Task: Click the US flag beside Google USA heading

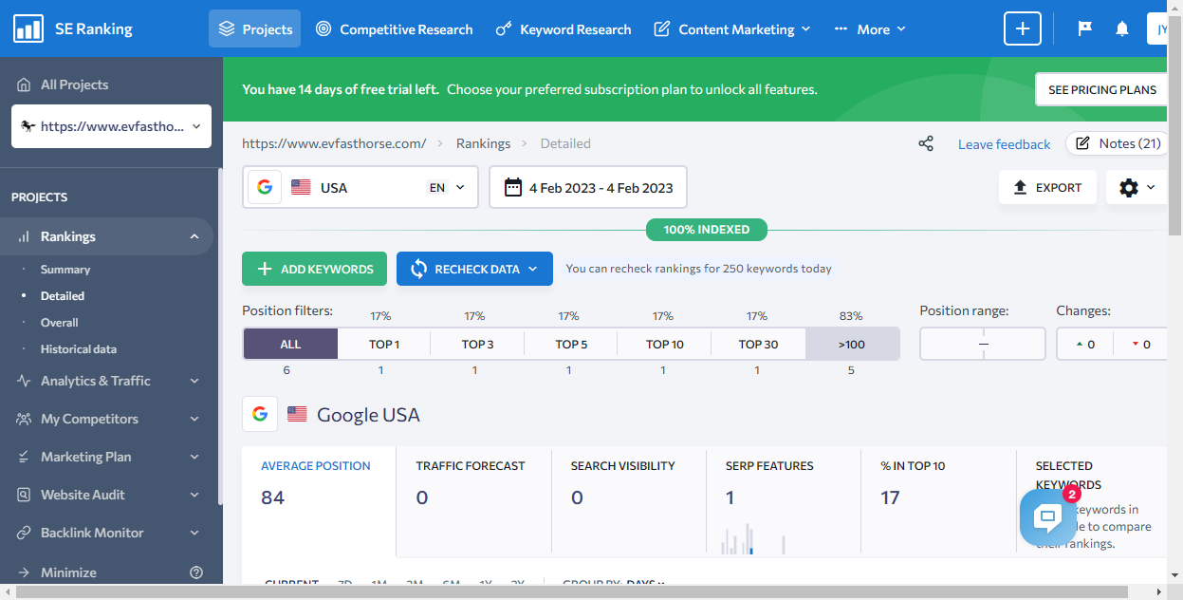Action: [x=297, y=414]
